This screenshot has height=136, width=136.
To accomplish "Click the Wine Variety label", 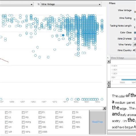I will [125, 44].
